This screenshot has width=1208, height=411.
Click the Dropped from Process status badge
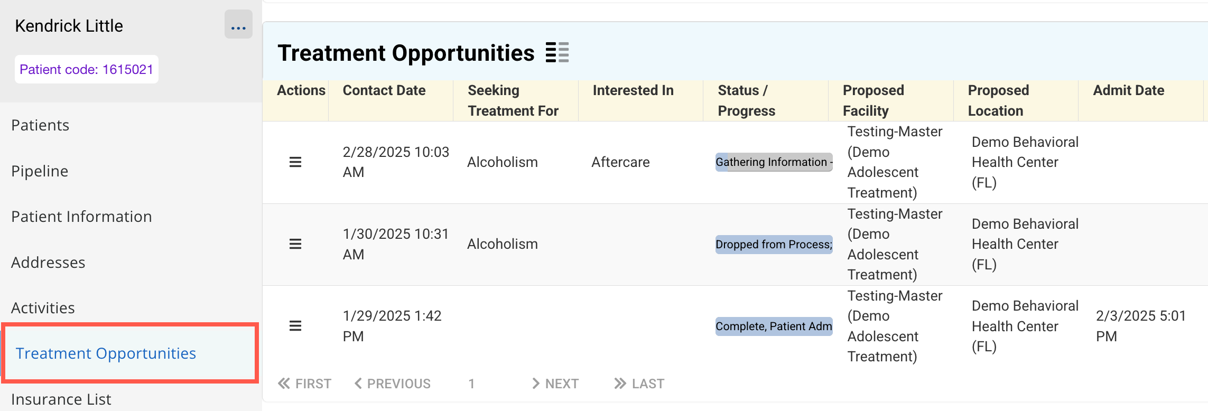point(774,245)
